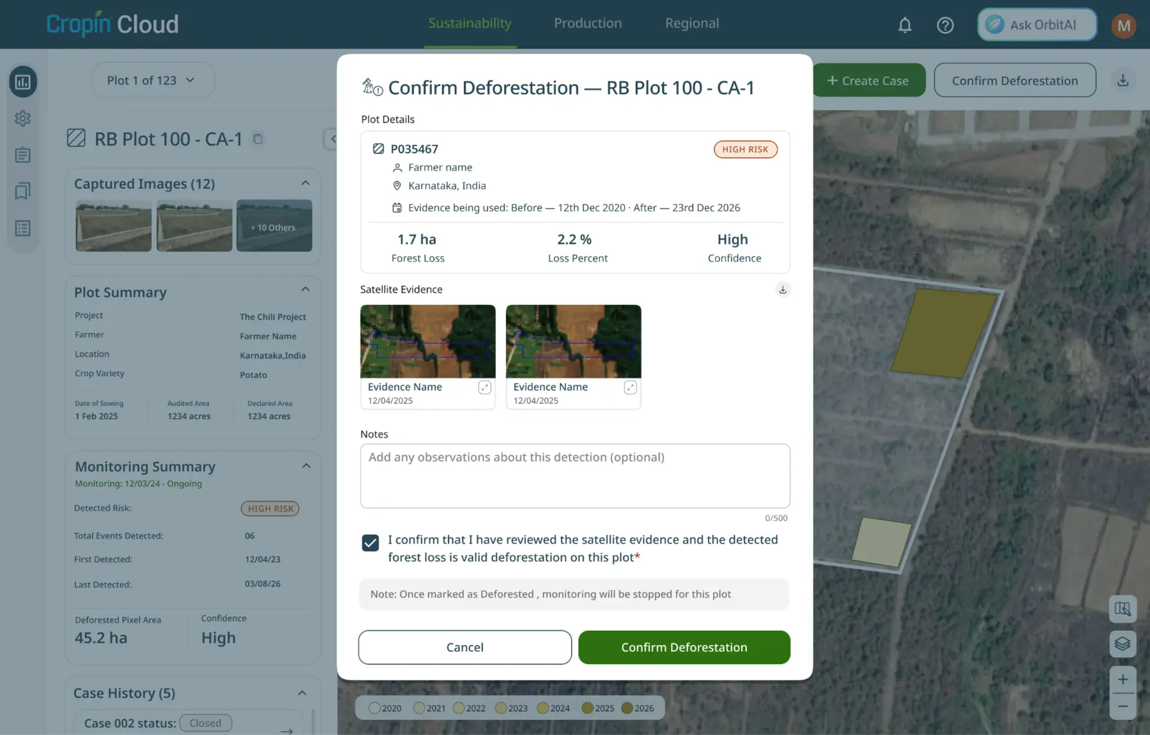Click the 1.7 ha Forest Loss value
1150x735 pixels.
417,240
